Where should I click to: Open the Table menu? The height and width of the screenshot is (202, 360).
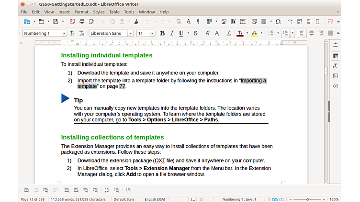pos(114,12)
